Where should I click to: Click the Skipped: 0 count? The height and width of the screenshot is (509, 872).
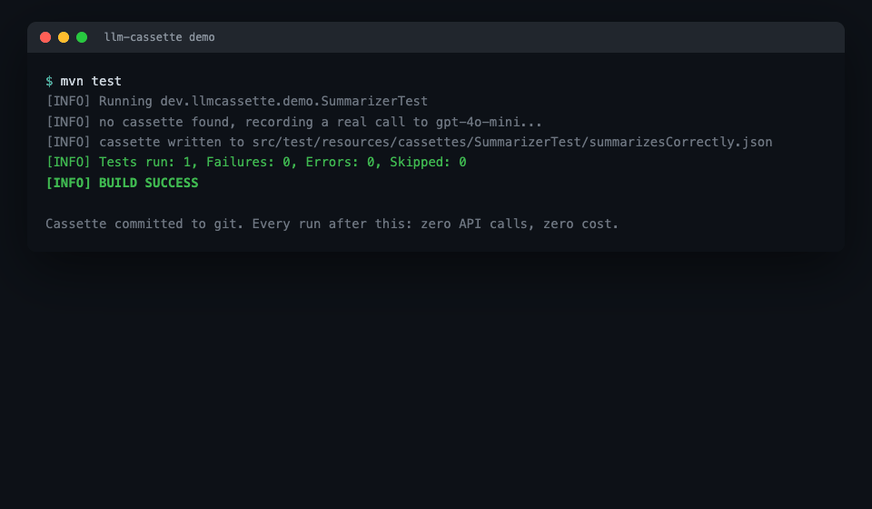[428, 162]
